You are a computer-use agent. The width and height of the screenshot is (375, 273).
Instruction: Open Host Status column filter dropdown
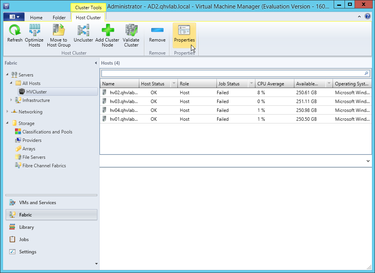[174, 84]
